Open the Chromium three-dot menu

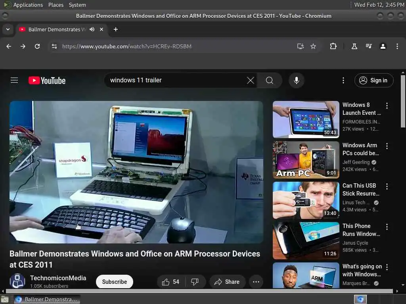[397, 46]
